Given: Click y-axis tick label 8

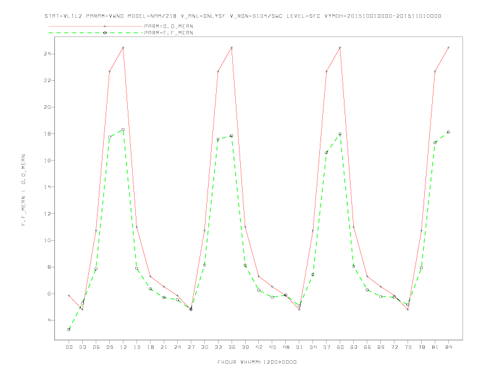Looking at the screenshot, I should pyautogui.click(x=49, y=267).
